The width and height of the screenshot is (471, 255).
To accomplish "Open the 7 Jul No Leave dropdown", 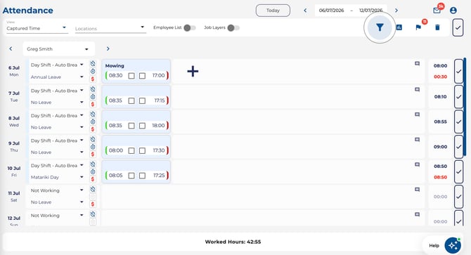I will point(57,103).
